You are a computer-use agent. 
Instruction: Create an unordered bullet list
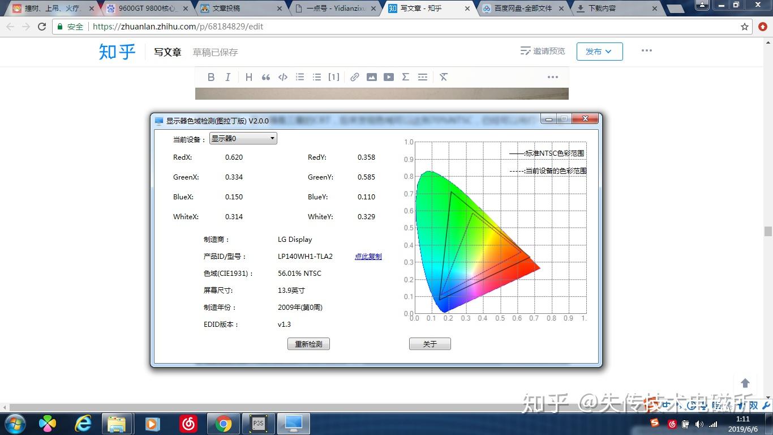click(317, 77)
